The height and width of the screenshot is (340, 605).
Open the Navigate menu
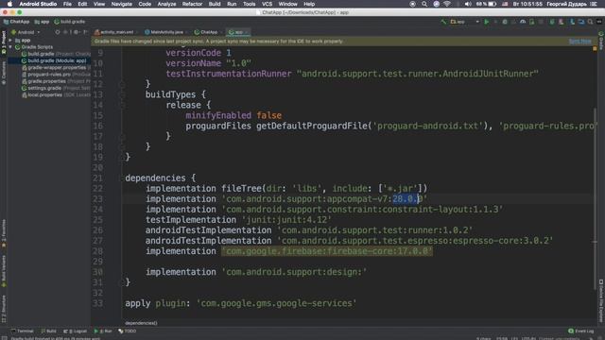[x=122, y=4]
